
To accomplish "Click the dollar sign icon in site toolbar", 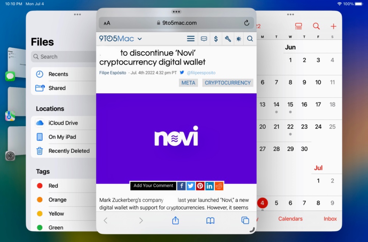I will (x=216, y=39).
